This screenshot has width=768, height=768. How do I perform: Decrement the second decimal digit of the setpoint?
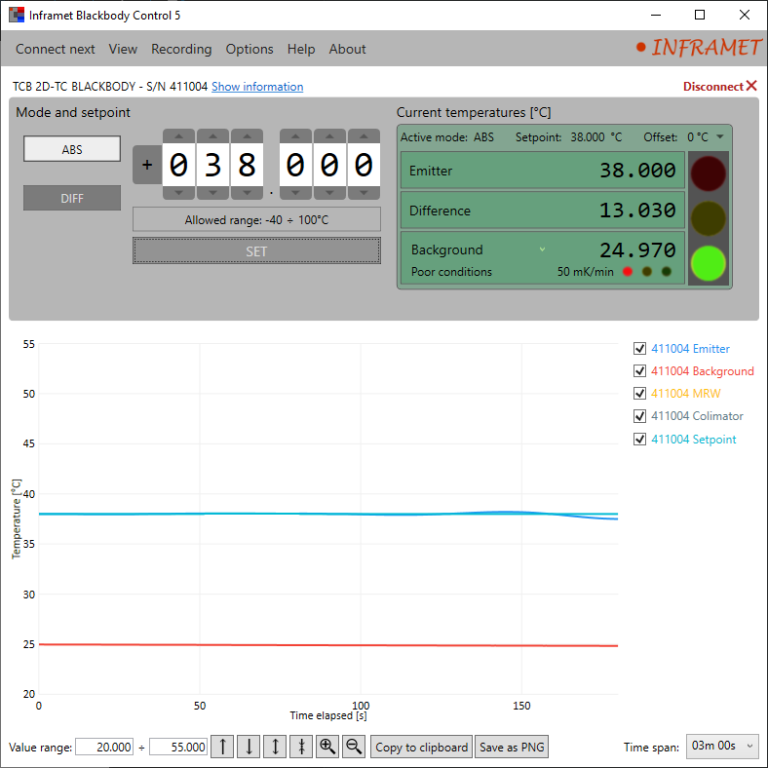pyautogui.click(x=329, y=193)
